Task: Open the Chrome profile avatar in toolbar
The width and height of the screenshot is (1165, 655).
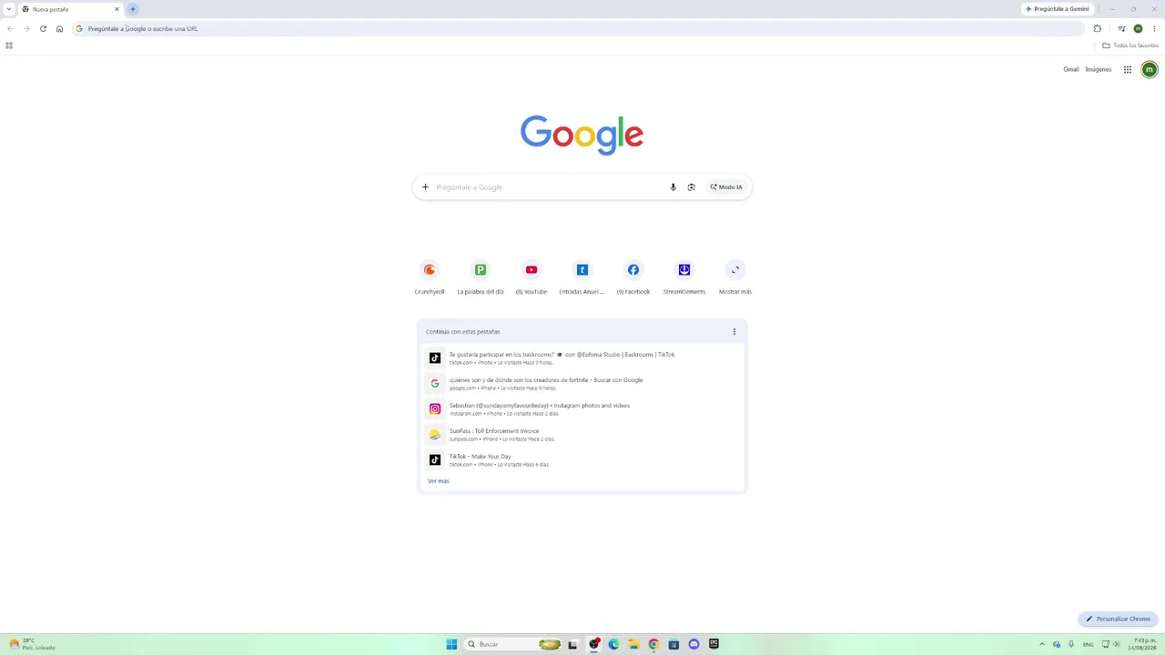Action: click(1138, 28)
